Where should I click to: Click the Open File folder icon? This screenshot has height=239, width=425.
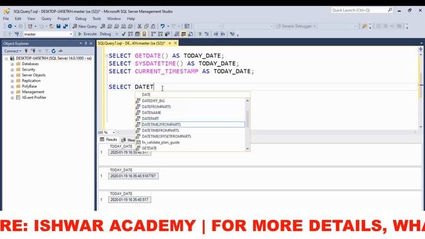click(x=51, y=27)
